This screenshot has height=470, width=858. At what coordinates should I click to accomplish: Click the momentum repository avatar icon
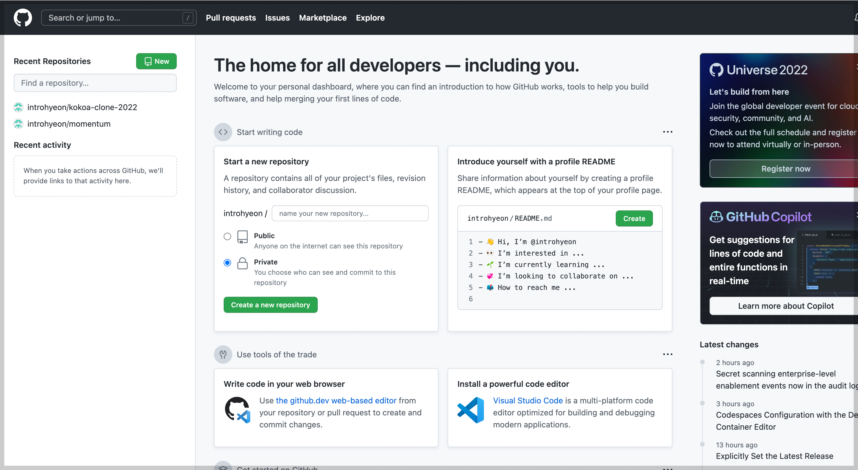18,124
